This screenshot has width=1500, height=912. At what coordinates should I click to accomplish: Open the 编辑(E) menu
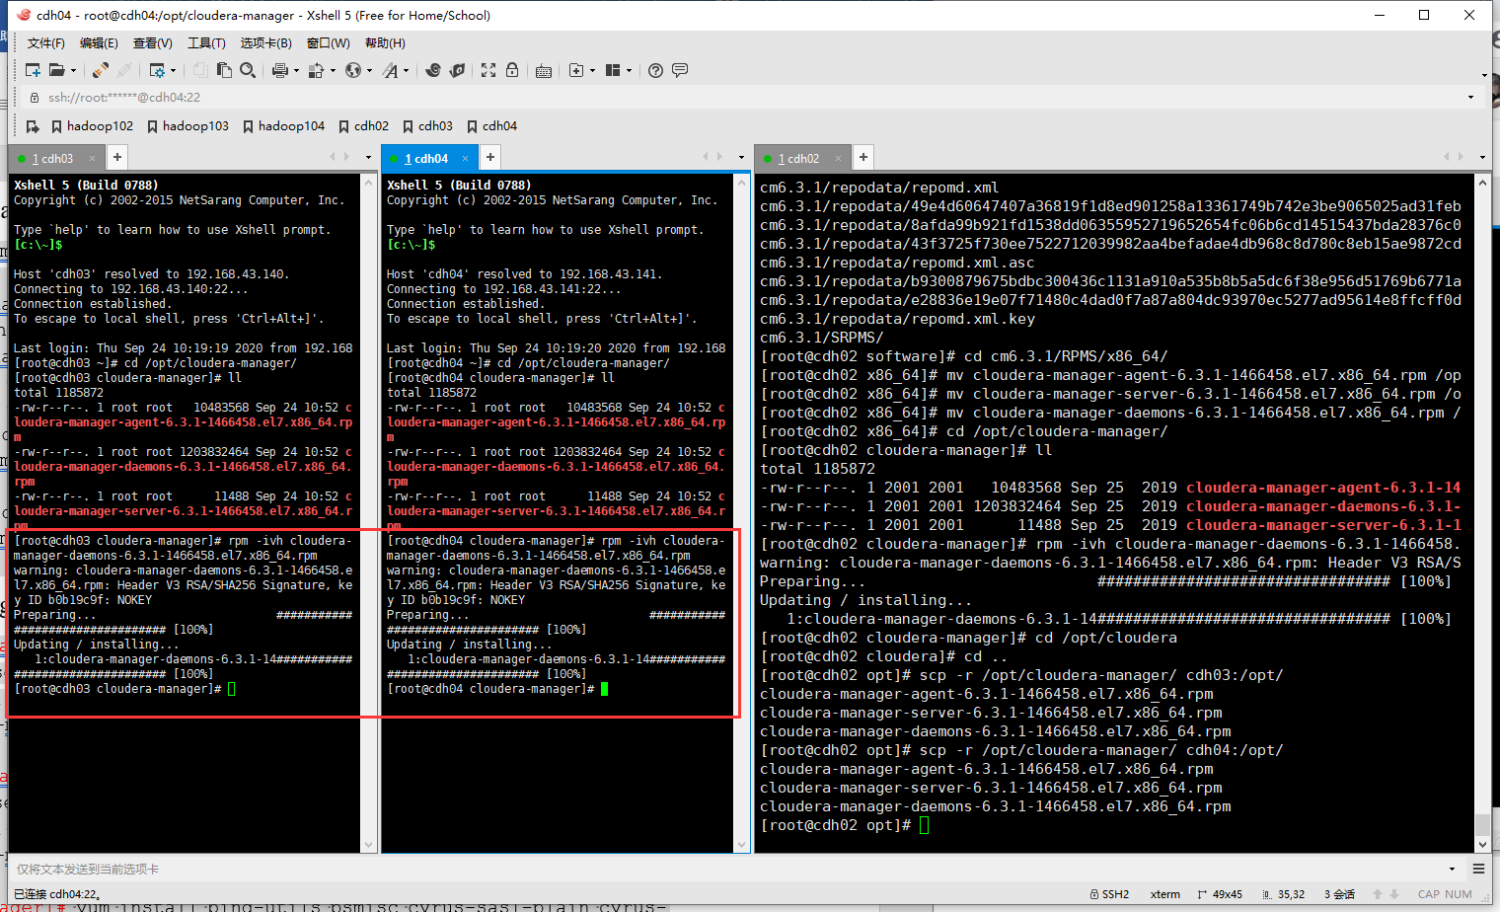(x=99, y=42)
